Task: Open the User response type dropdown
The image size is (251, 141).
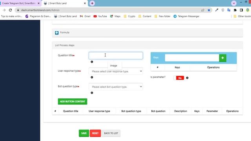Action: click(x=116, y=71)
